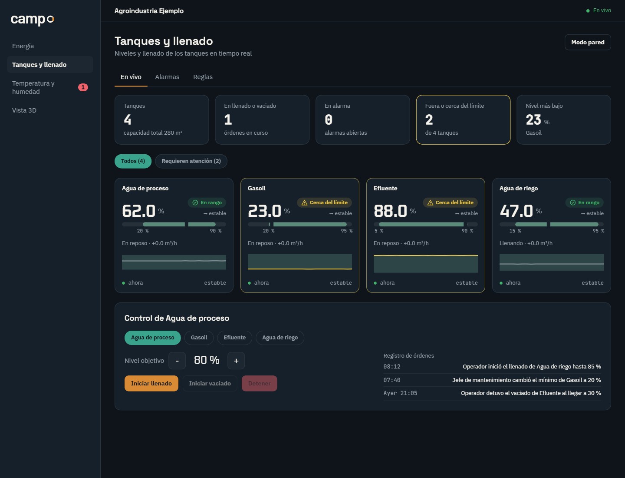
Task: Decrease target level with minus button
Action: 177,361
